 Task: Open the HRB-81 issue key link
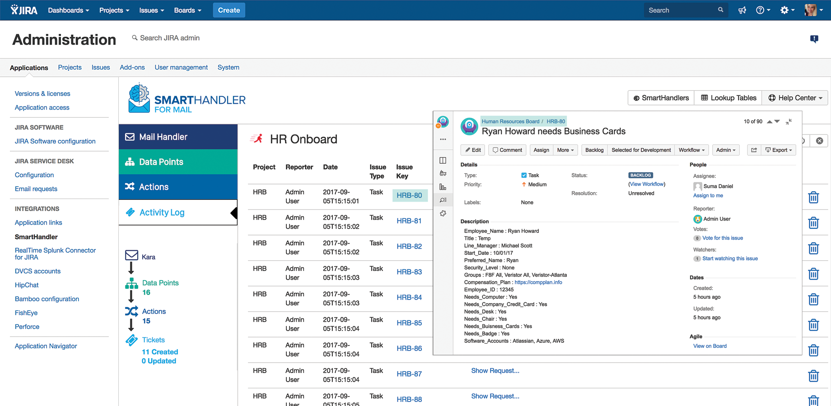pos(409,221)
